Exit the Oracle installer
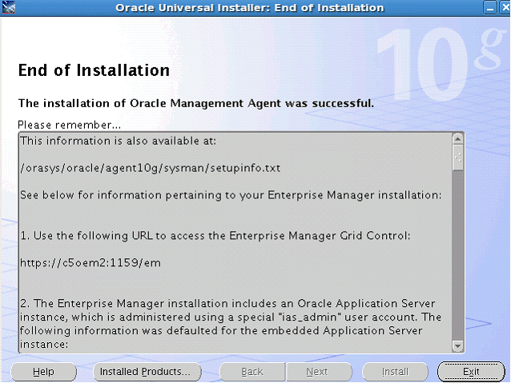The width and height of the screenshot is (511, 383). [471, 372]
